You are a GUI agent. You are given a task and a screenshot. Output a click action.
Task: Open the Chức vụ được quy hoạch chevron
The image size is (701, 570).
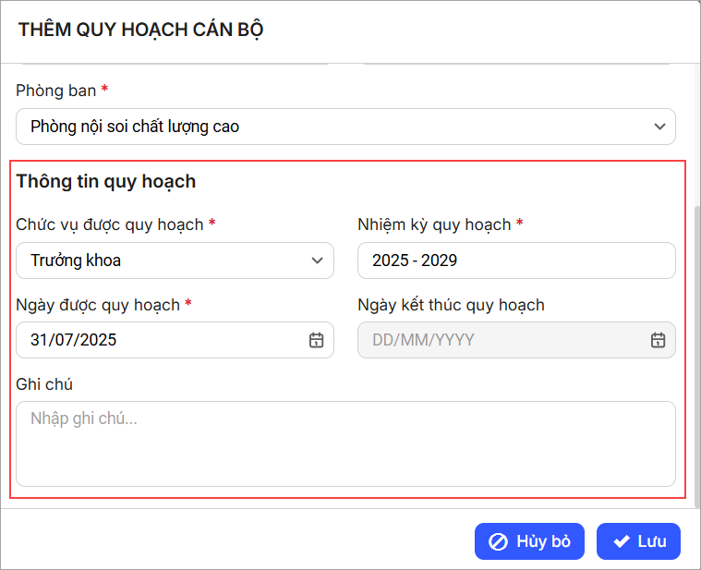click(x=318, y=261)
